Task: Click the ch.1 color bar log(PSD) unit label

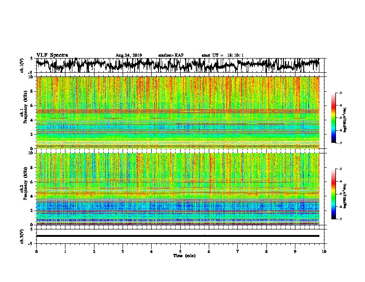Action: [x=345, y=120]
